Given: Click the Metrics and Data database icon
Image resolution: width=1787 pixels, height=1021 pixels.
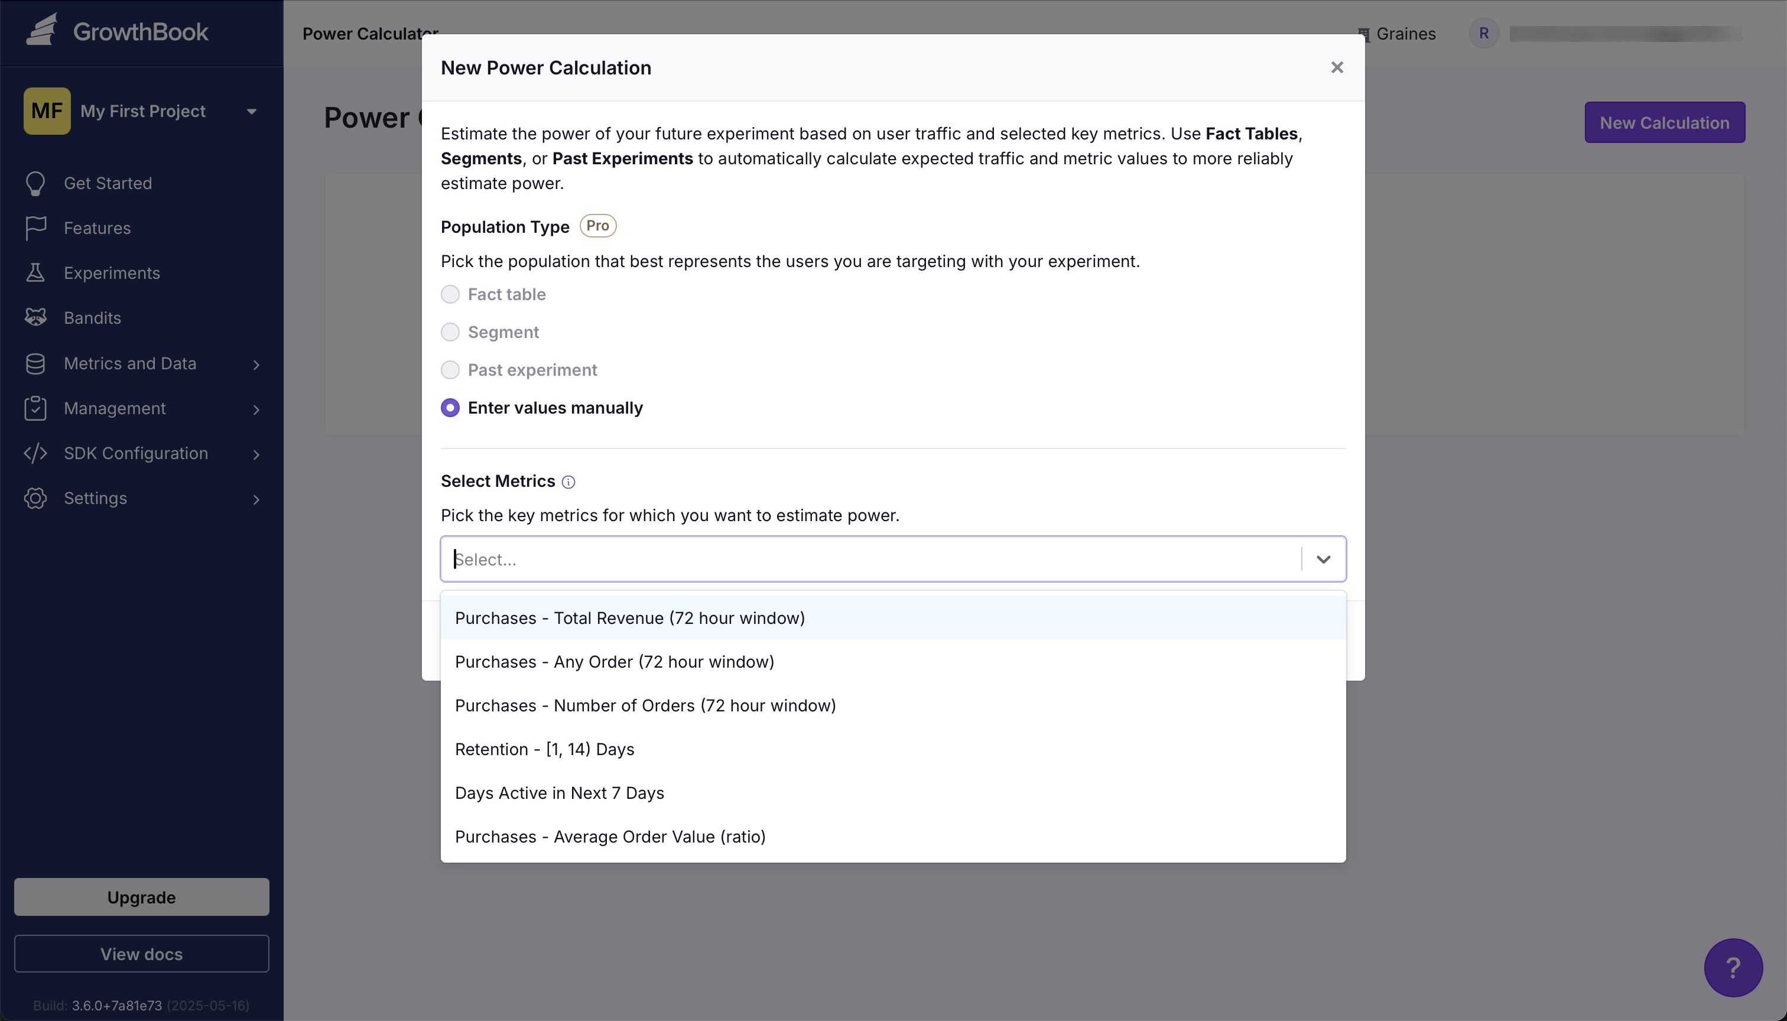Looking at the screenshot, I should (35, 363).
